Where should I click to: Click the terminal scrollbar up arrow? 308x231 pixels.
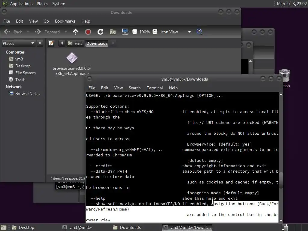pos(281,94)
